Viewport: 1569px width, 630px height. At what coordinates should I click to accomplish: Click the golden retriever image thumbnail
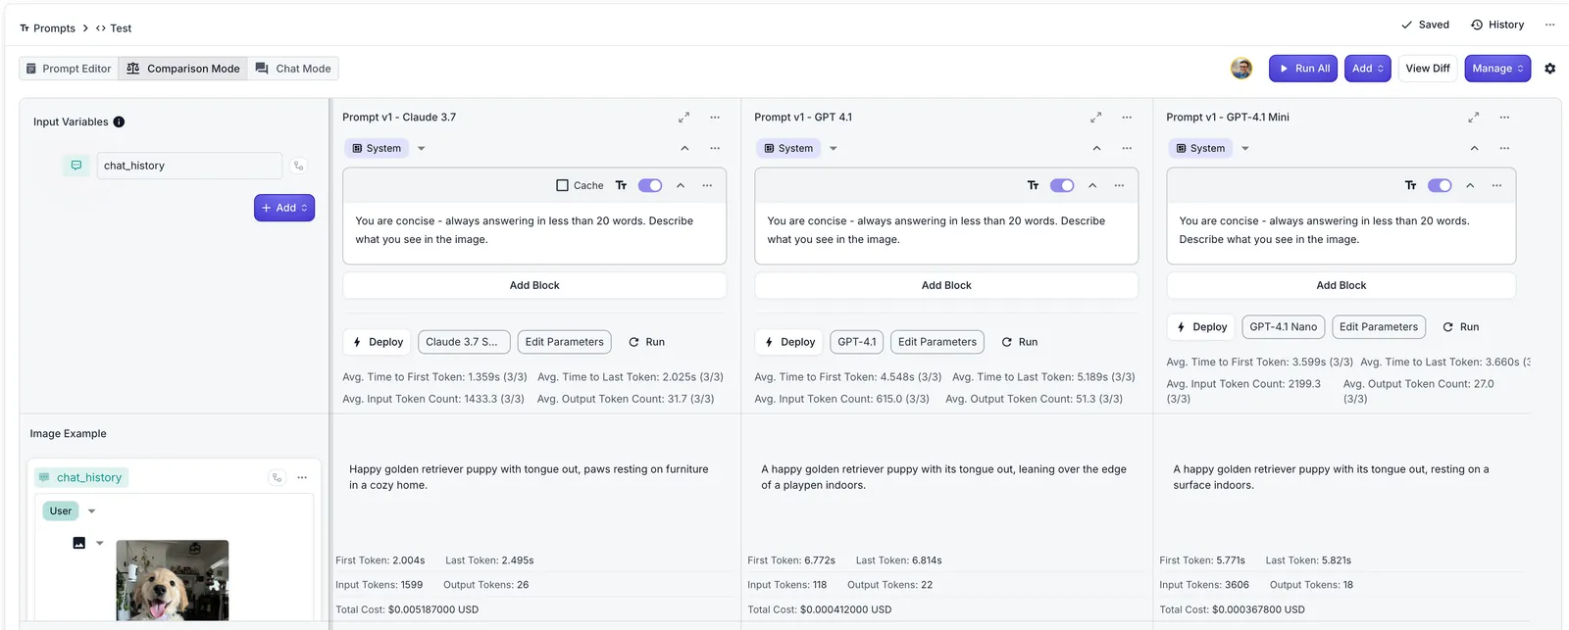click(x=173, y=580)
